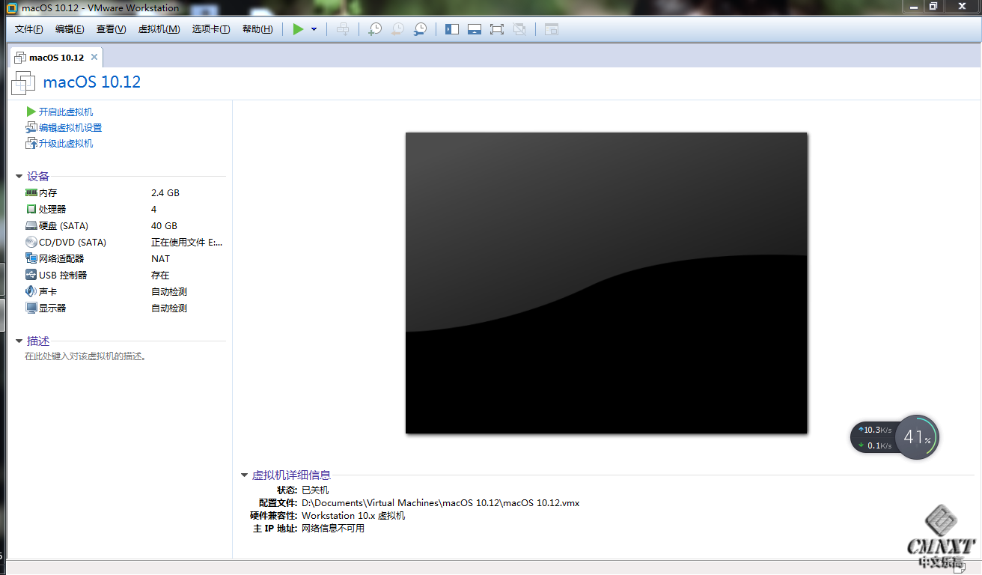Screen dimensions: 982x575
Task: Collapse the 虚拟机详细信息 section
Action: point(244,475)
